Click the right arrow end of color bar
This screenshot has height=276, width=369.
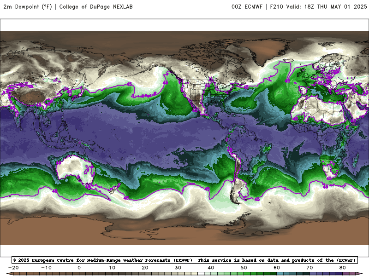pyautogui.click(x=359, y=274)
